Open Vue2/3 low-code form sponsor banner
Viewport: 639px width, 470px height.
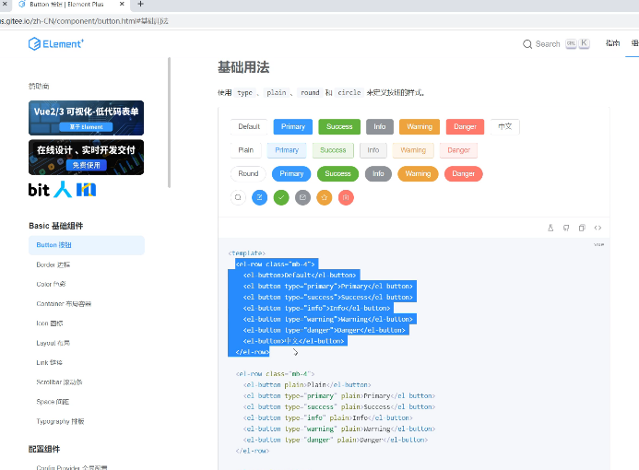[x=86, y=118]
